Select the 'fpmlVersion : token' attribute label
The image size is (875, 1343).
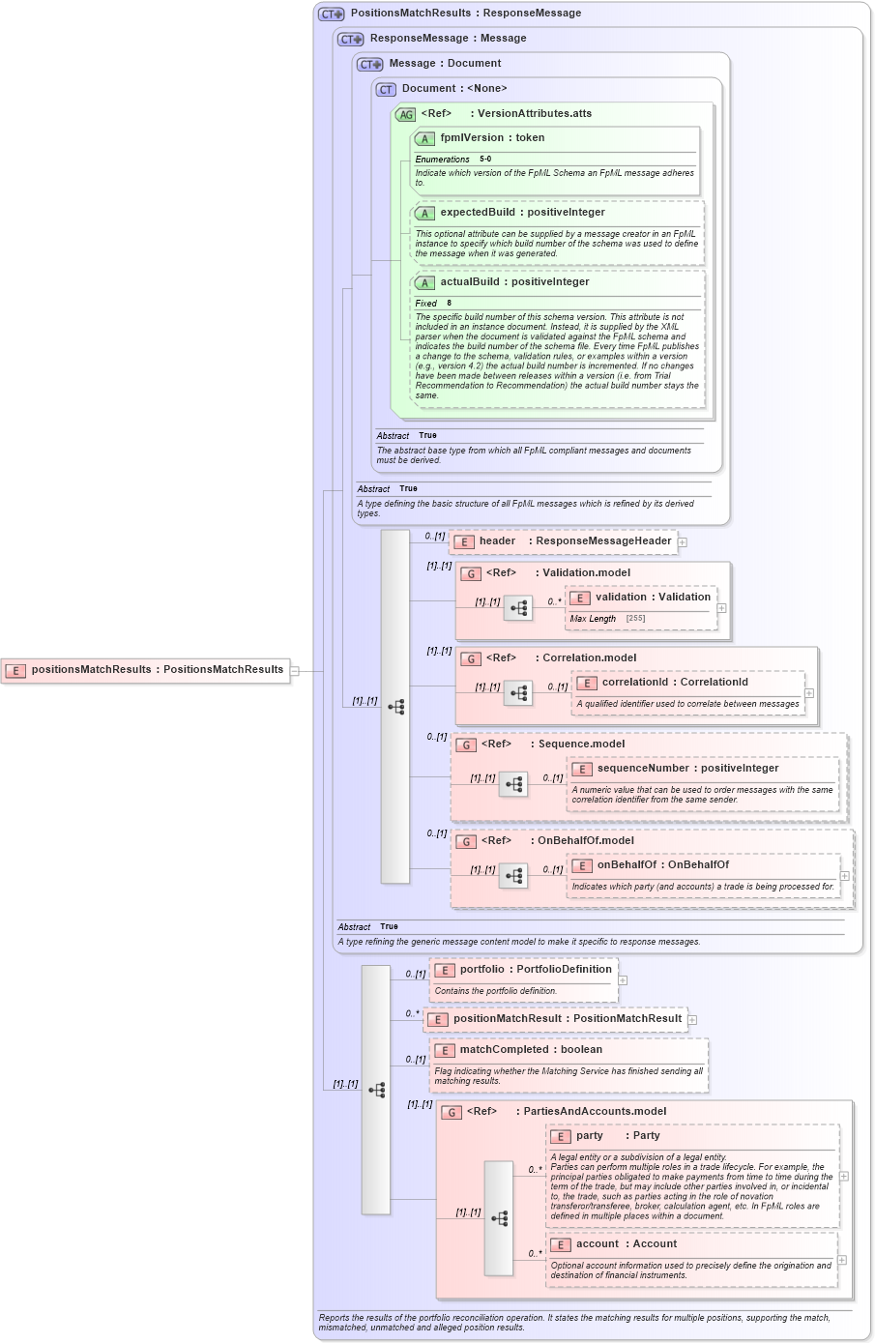click(492, 138)
